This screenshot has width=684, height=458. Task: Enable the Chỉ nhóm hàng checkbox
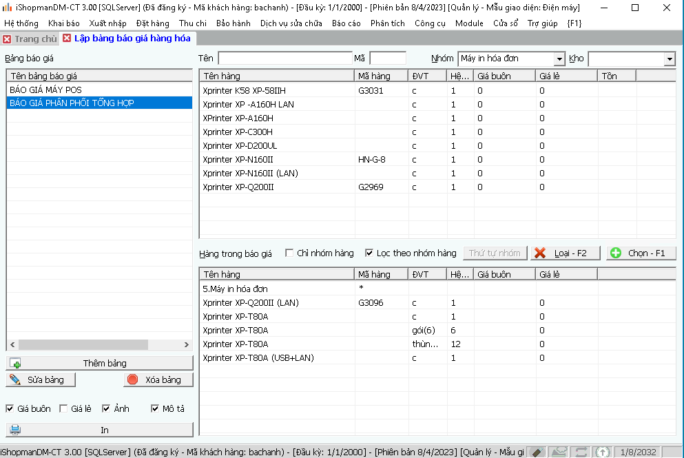[289, 253]
